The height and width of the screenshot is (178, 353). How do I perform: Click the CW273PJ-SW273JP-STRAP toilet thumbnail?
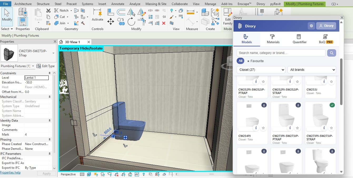point(320,116)
